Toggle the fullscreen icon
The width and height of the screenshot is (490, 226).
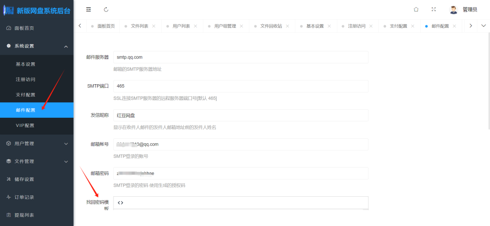click(434, 10)
